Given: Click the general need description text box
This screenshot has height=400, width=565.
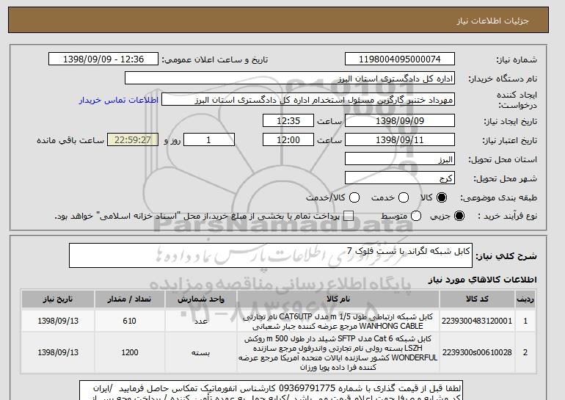Looking at the screenshot, I should pyautogui.click(x=271, y=255).
